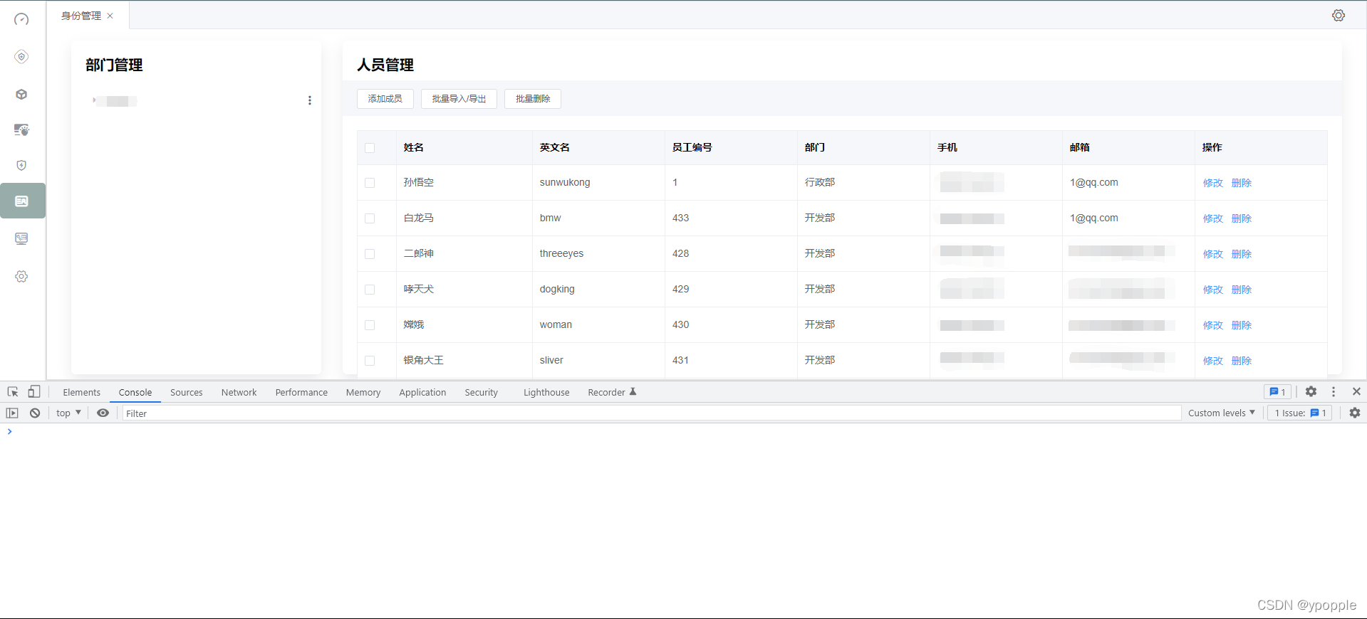Select the highlighted identity card sidebar icon
The image size is (1367, 619).
[22, 201]
